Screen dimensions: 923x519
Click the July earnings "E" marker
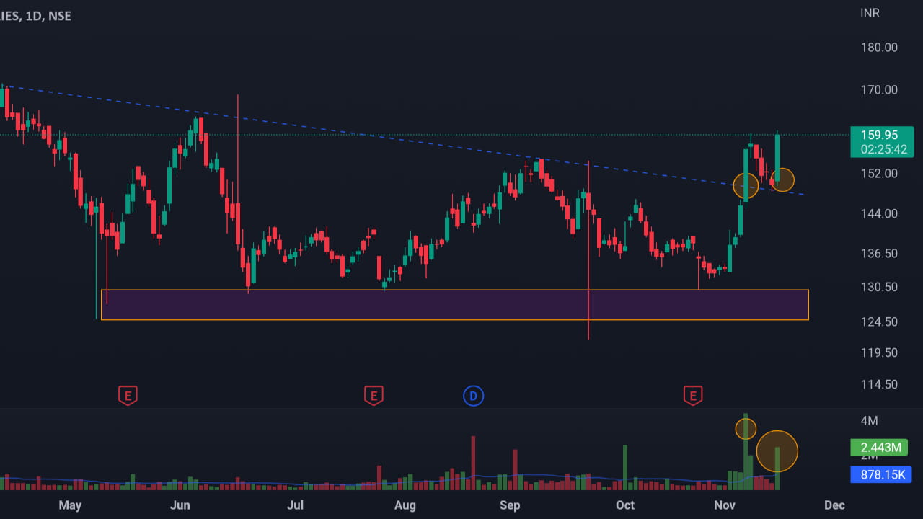373,395
